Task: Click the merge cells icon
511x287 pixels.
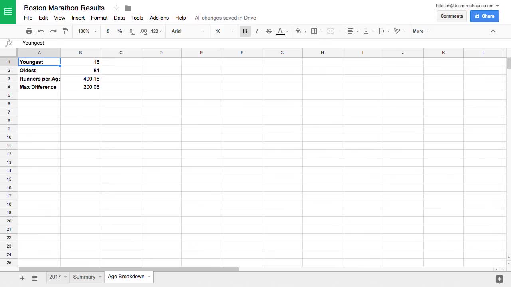Action: click(x=331, y=31)
